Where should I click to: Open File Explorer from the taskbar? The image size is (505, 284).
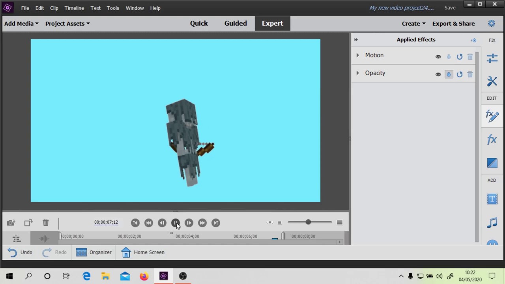(105, 276)
